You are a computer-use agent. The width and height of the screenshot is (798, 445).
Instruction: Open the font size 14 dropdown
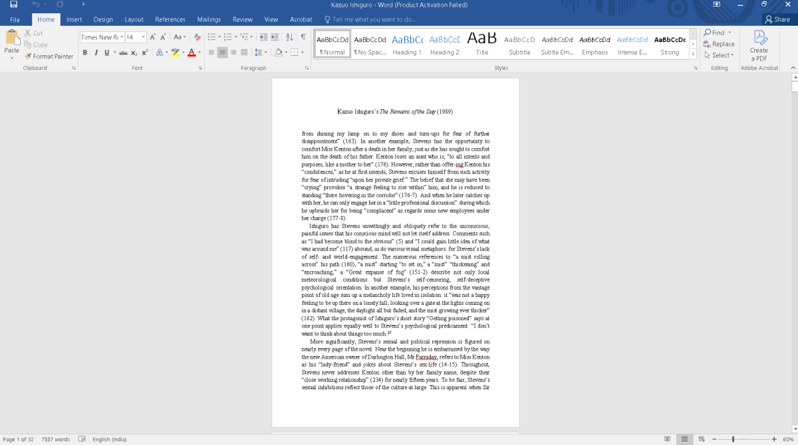tap(142, 37)
